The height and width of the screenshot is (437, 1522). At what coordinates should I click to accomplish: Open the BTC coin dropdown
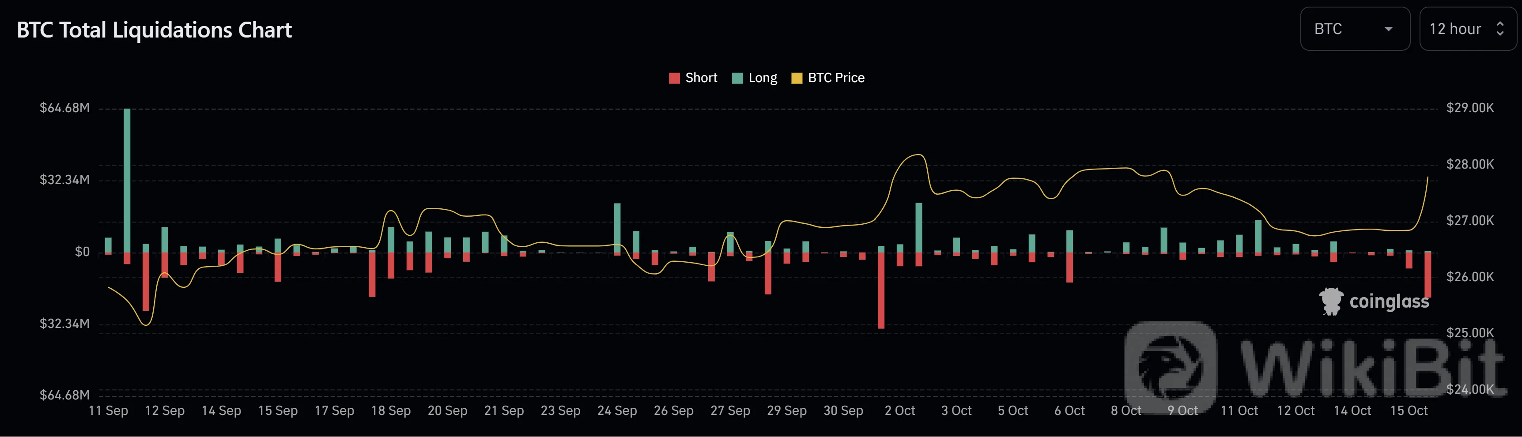coord(1354,29)
